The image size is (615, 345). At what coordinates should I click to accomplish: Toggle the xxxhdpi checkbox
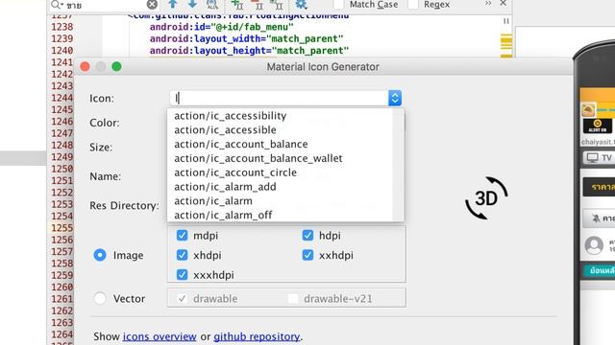(x=182, y=275)
